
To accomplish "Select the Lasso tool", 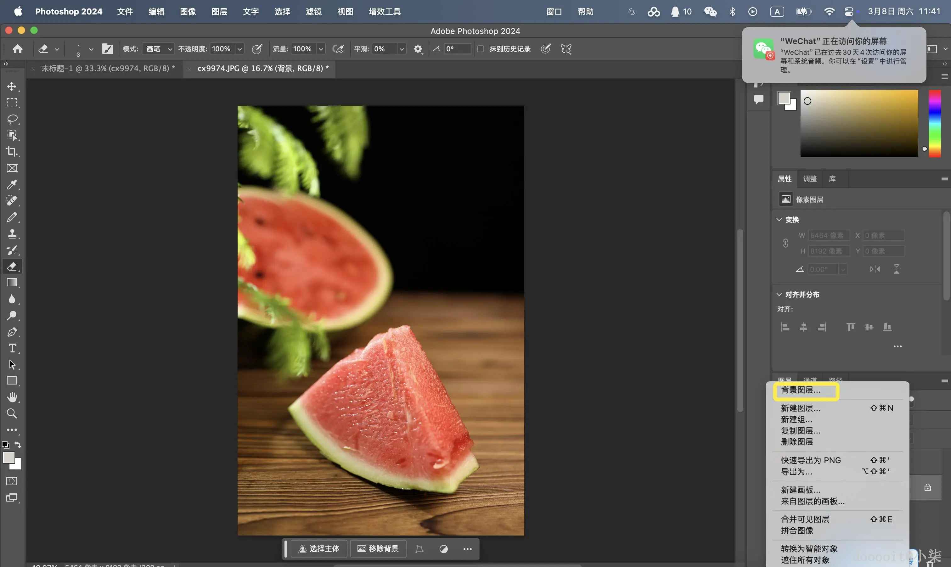I will click(12, 119).
